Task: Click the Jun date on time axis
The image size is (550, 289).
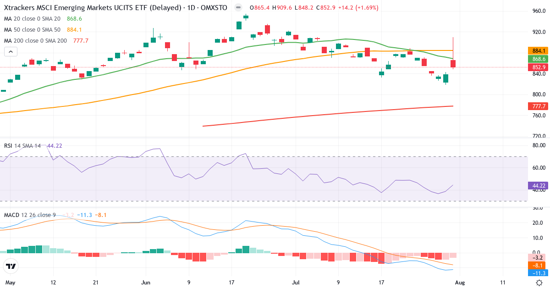Action: point(146,283)
